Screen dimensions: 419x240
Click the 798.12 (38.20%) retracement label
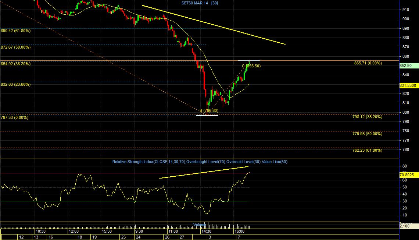click(367, 117)
